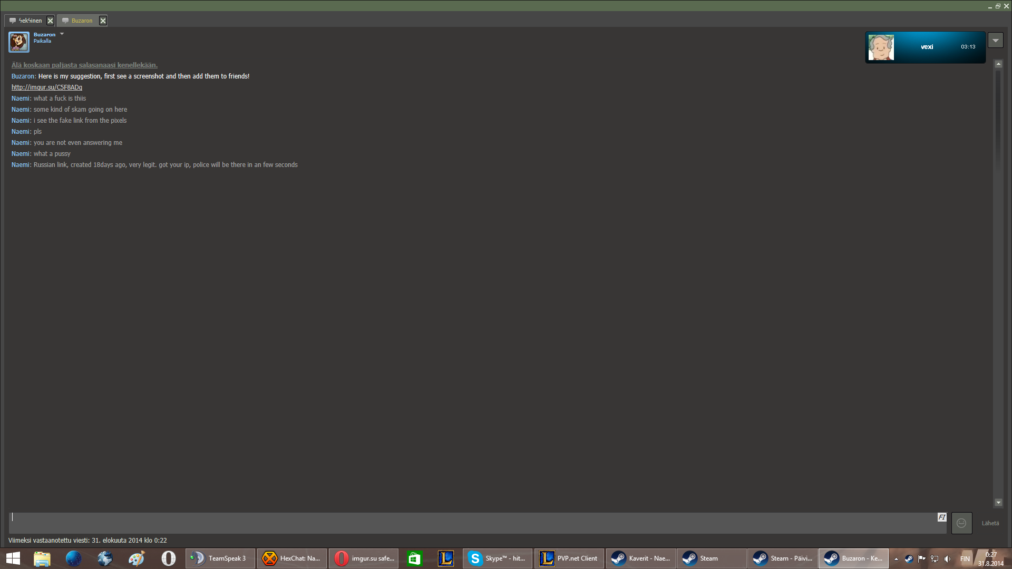
Task: Click the Steam tray icon
Action: (909, 559)
